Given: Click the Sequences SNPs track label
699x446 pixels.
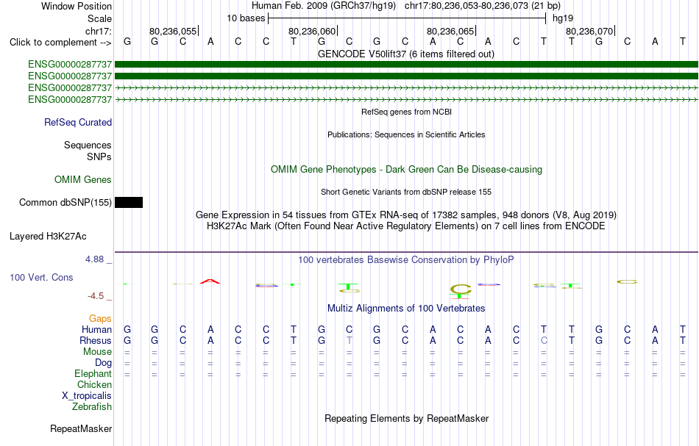Looking at the screenshot, I should click(x=88, y=151).
